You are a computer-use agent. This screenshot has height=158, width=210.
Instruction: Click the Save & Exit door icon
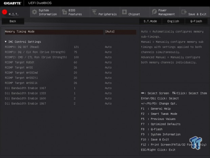184,12
